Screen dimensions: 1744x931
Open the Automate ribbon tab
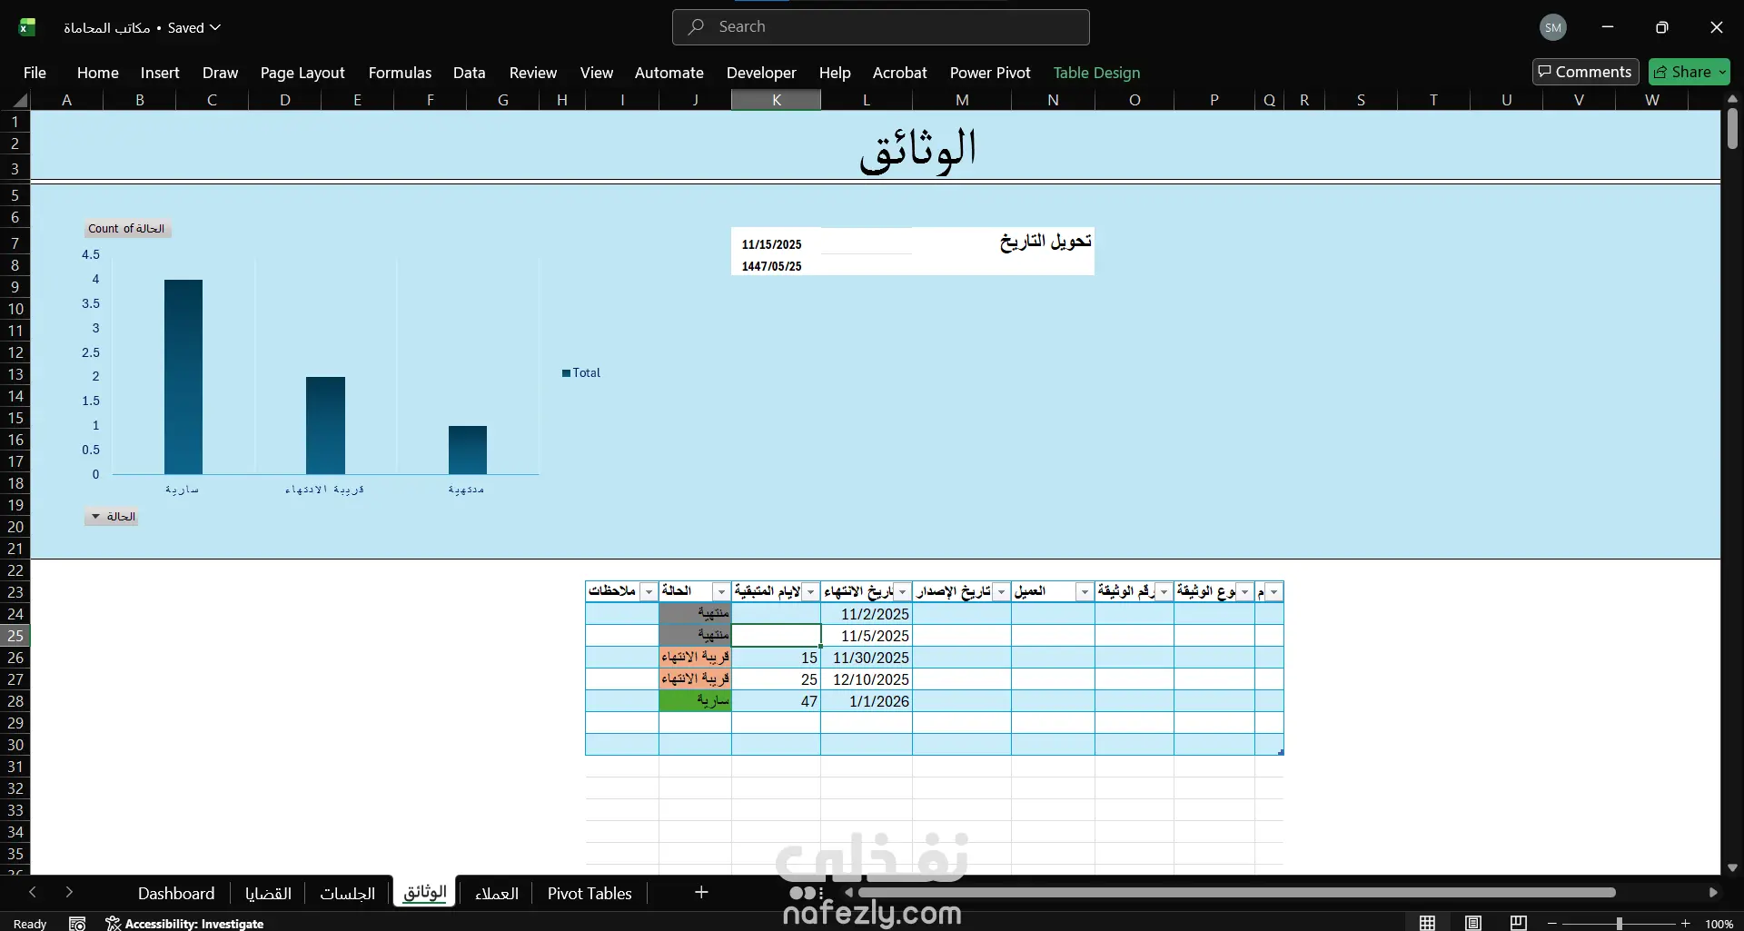pyautogui.click(x=669, y=73)
